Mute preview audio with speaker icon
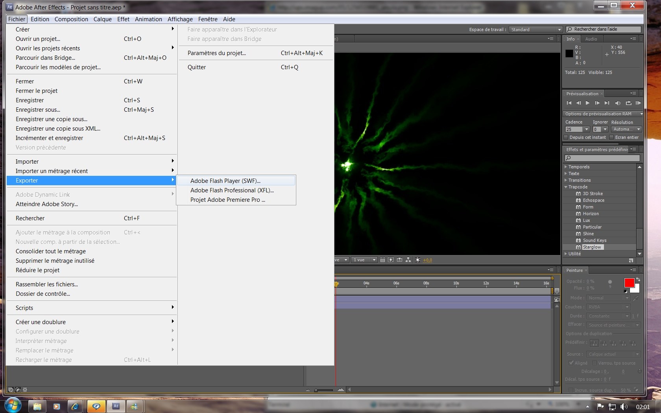661x413 pixels. [618, 103]
